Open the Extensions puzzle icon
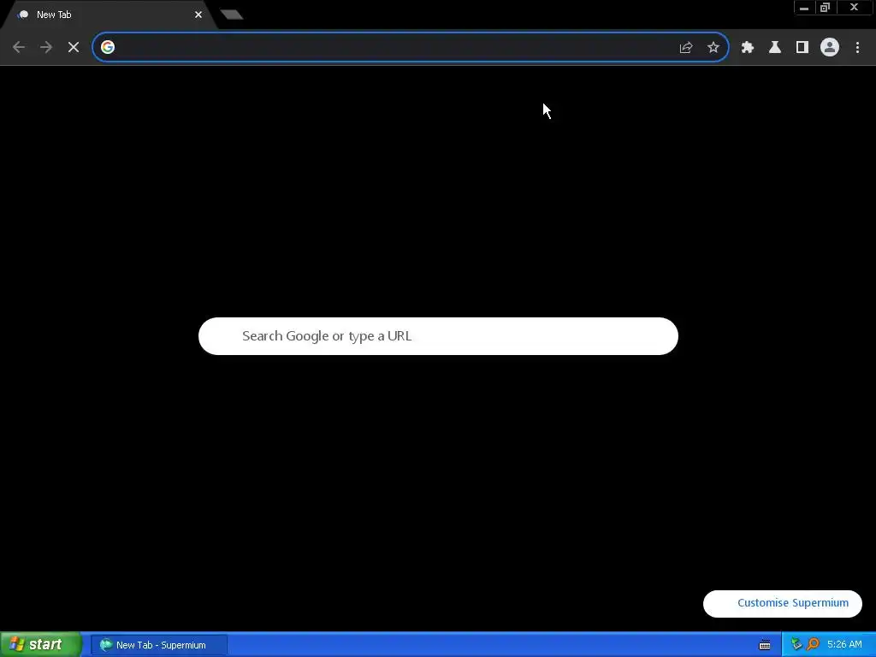Viewport: 876px width, 657px height. tap(748, 48)
